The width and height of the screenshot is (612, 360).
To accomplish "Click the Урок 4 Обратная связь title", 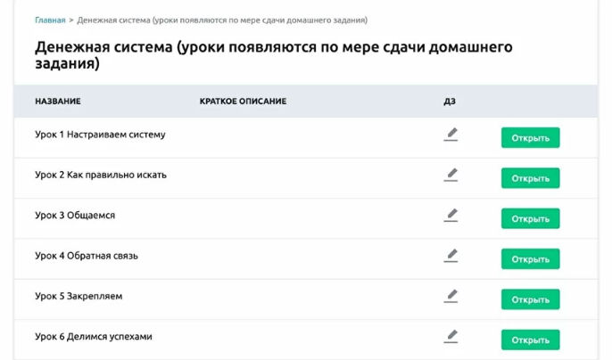I will click(87, 256).
